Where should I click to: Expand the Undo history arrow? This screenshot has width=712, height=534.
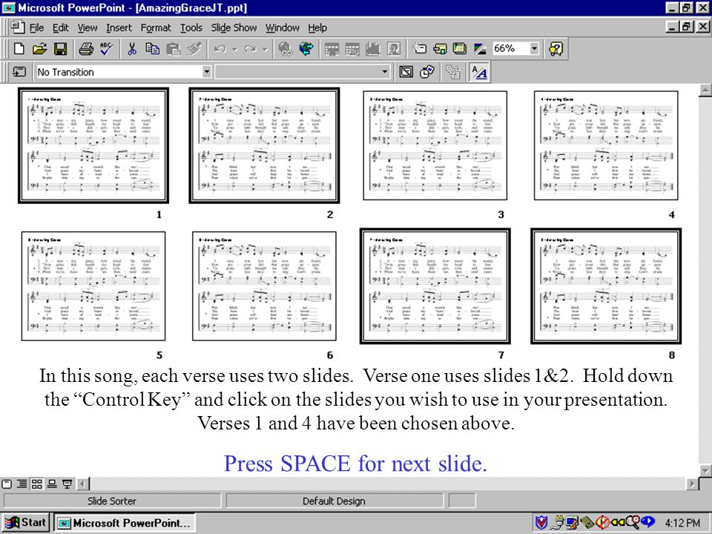point(235,49)
